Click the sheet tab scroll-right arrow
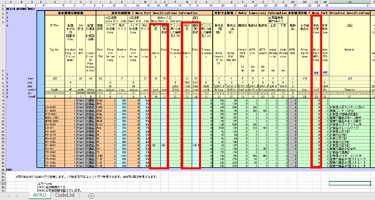The width and height of the screenshot is (375, 200). pos(17,196)
